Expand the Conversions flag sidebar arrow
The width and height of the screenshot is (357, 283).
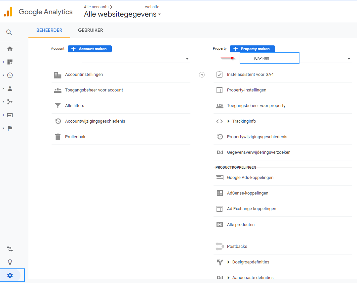pyautogui.click(x=3, y=128)
